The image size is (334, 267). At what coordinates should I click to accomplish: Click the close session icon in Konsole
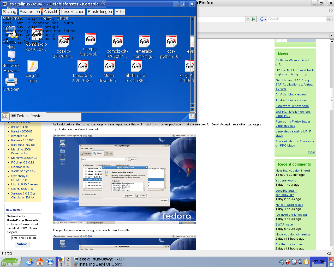pyautogui.click(x=192, y=116)
